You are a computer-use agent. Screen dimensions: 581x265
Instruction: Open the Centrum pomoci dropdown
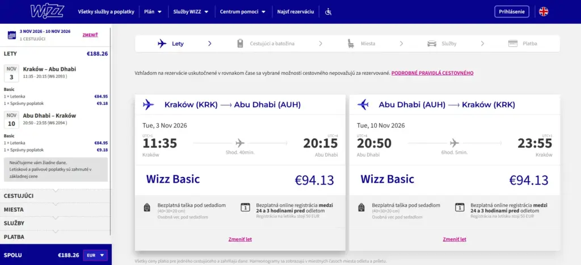coord(243,12)
